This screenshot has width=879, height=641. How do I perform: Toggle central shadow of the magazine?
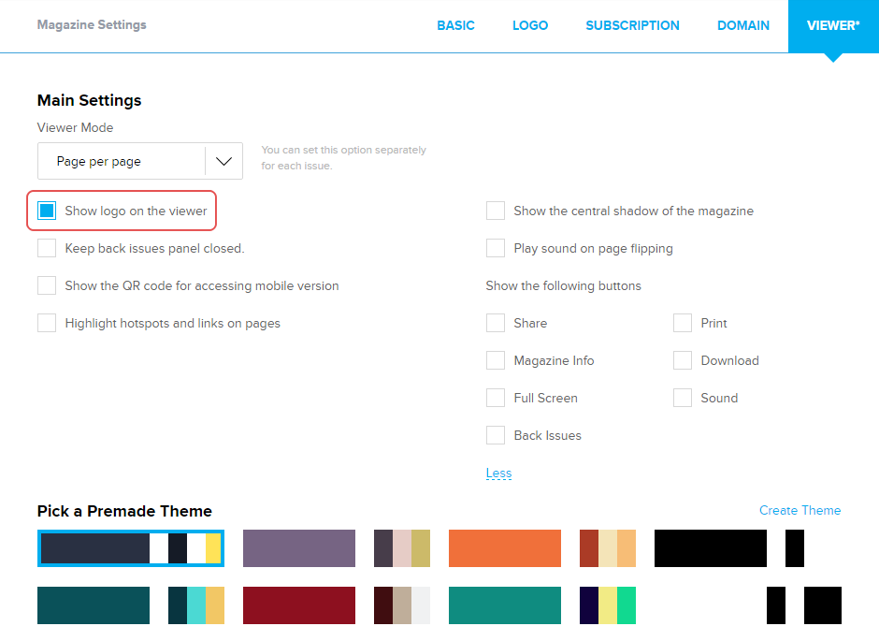tap(496, 211)
